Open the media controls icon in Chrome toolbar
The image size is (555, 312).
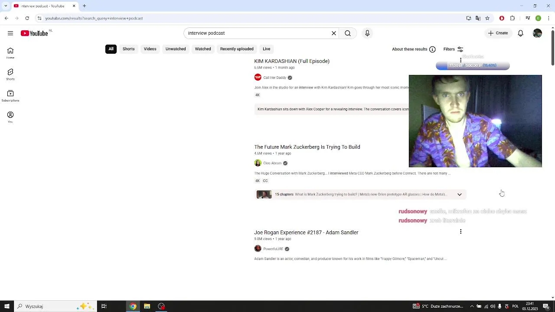[528, 18]
